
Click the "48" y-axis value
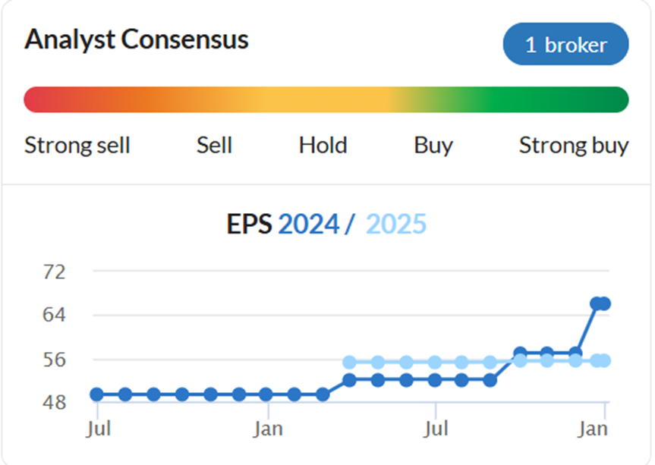[55, 402]
